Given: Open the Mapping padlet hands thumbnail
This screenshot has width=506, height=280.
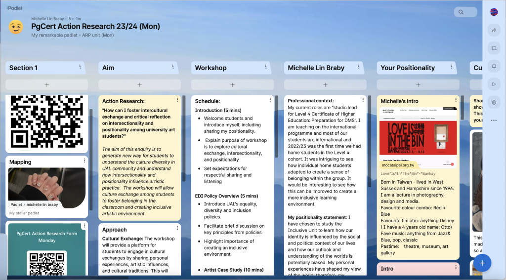Looking at the screenshot, I should coord(47,188).
